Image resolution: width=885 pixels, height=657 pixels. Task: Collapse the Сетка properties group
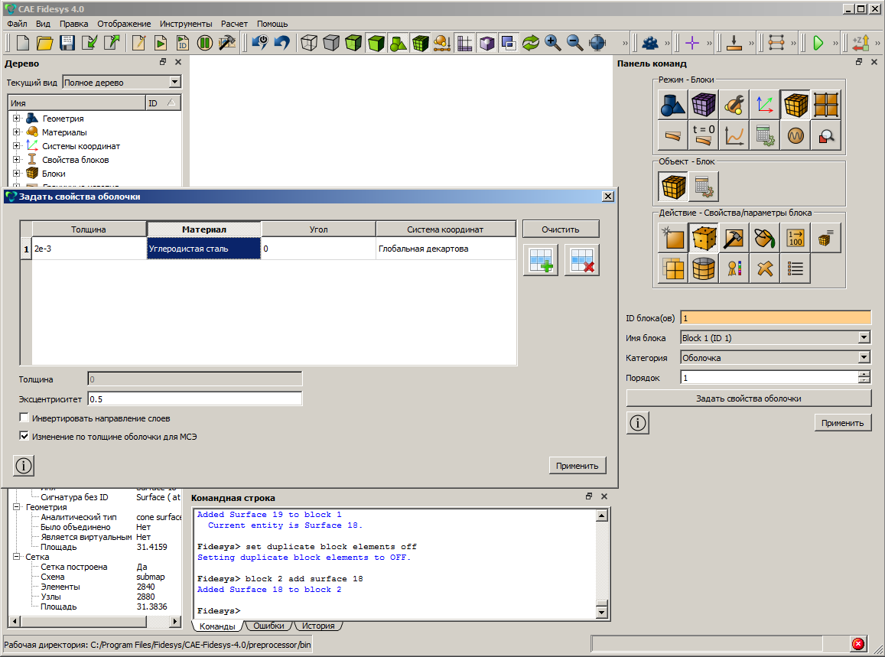17,557
